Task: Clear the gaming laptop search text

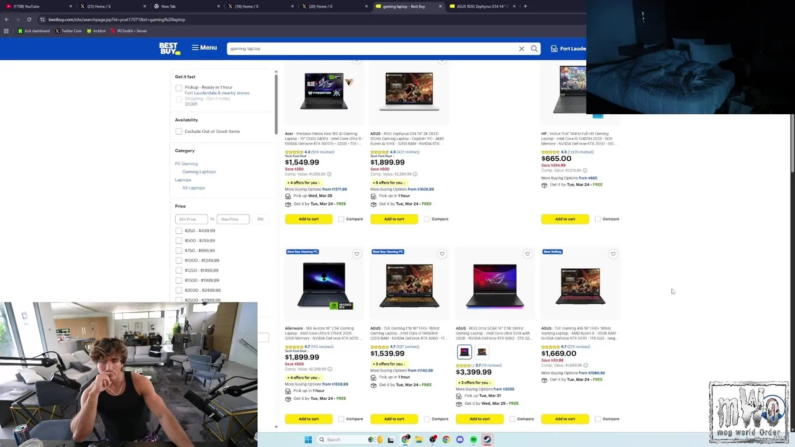Action: [x=522, y=48]
